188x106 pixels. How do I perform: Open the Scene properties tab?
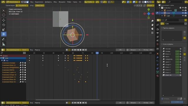coord(157,41)
